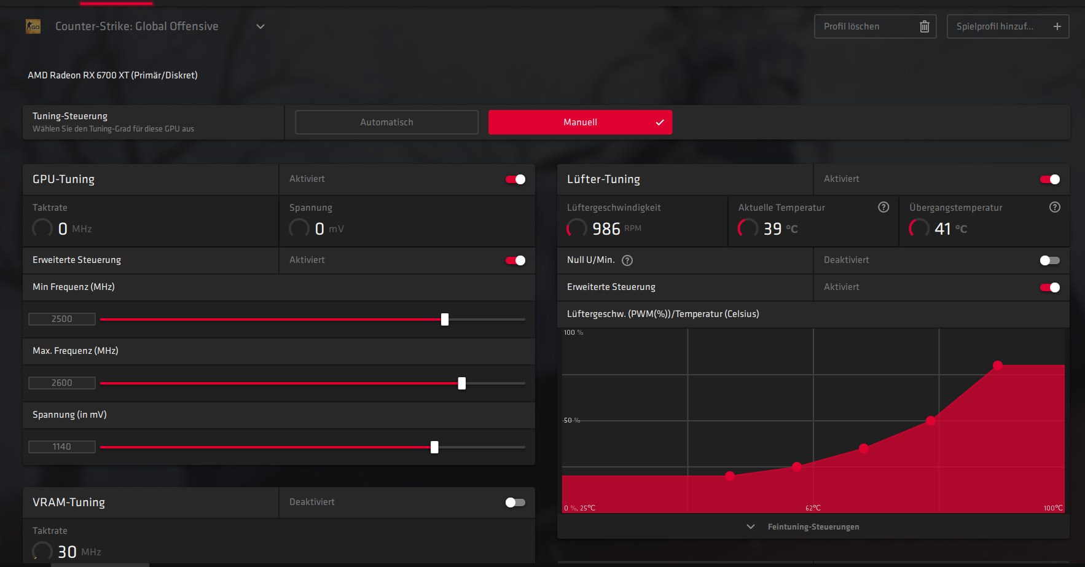This screenshot has width=1085, height=567.
Task: Enable Null U/Min. switch
Action: tap(1050, 260)
